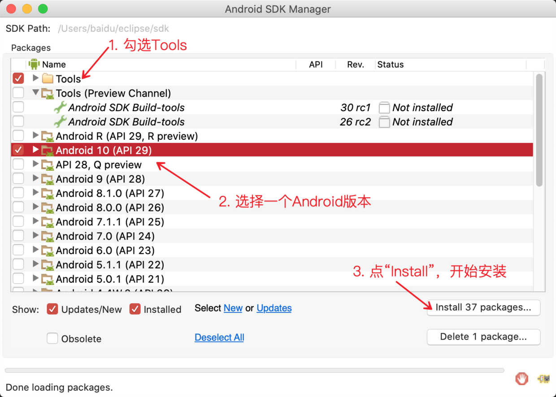Click the Deselect All link
Viewport: 556px width, 397px height.
click(219, 337)
